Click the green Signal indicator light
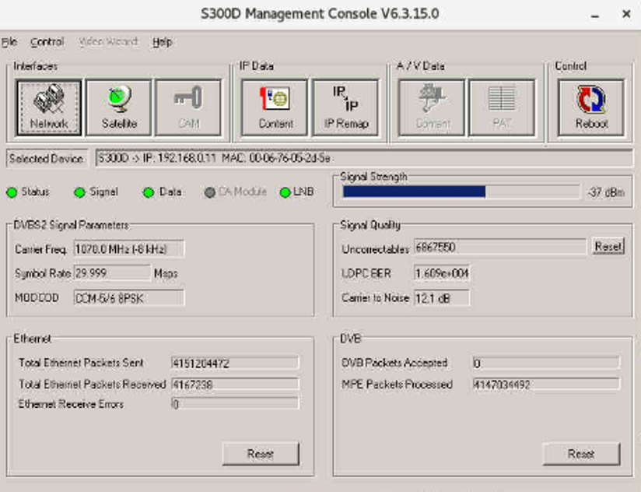The image size is (641, 492). click(79, 192)
